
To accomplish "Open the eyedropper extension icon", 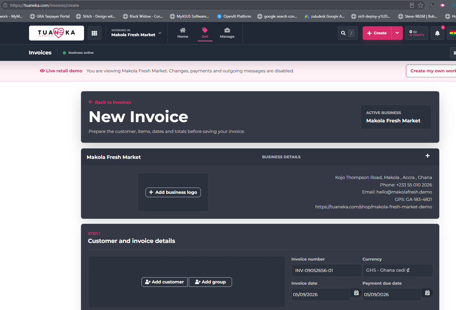I will (x=432, y=5).
